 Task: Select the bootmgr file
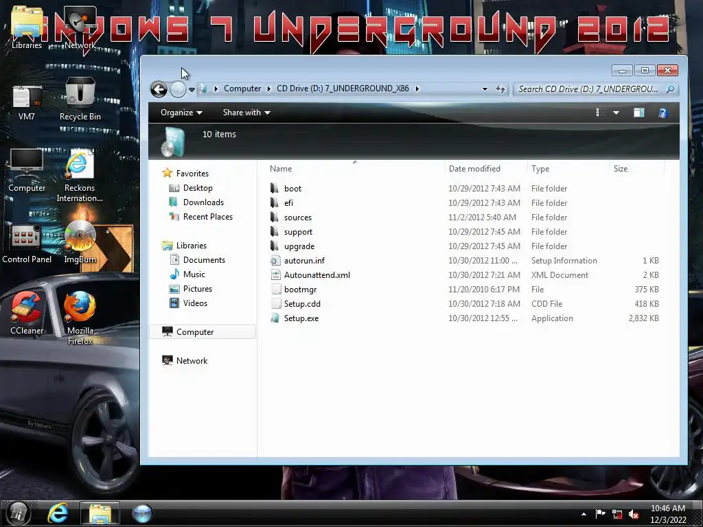[301, 290]
